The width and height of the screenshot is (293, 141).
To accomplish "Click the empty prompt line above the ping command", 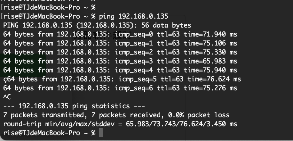I will tap(48, 7).
